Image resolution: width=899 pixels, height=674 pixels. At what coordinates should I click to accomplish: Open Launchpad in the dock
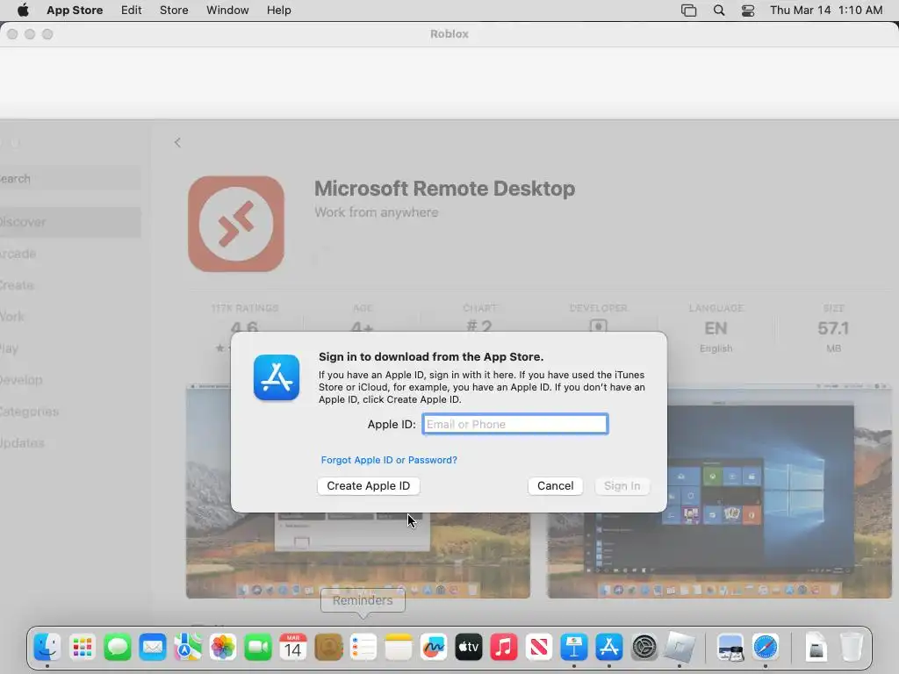click(83, 647)
